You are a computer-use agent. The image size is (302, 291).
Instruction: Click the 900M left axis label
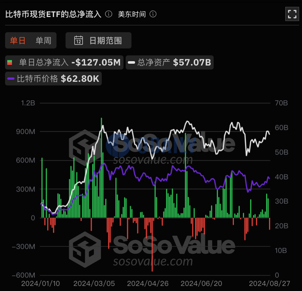click(x=26, y=132)
